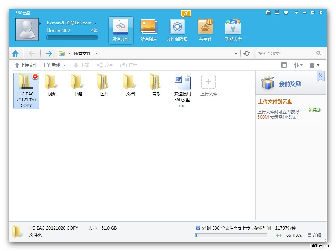Click the upload progress bar at bottom
The height and width of the screenshot is (251, 336).
[x=231, y=235]
